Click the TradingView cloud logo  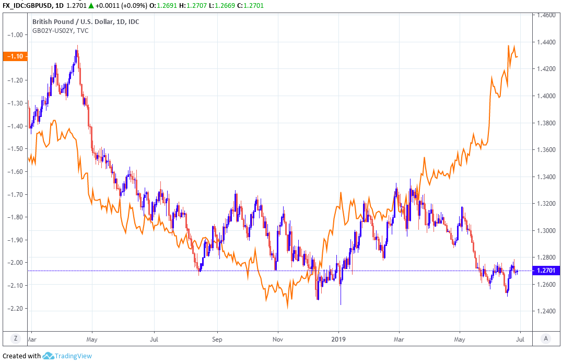pos(49,356)
